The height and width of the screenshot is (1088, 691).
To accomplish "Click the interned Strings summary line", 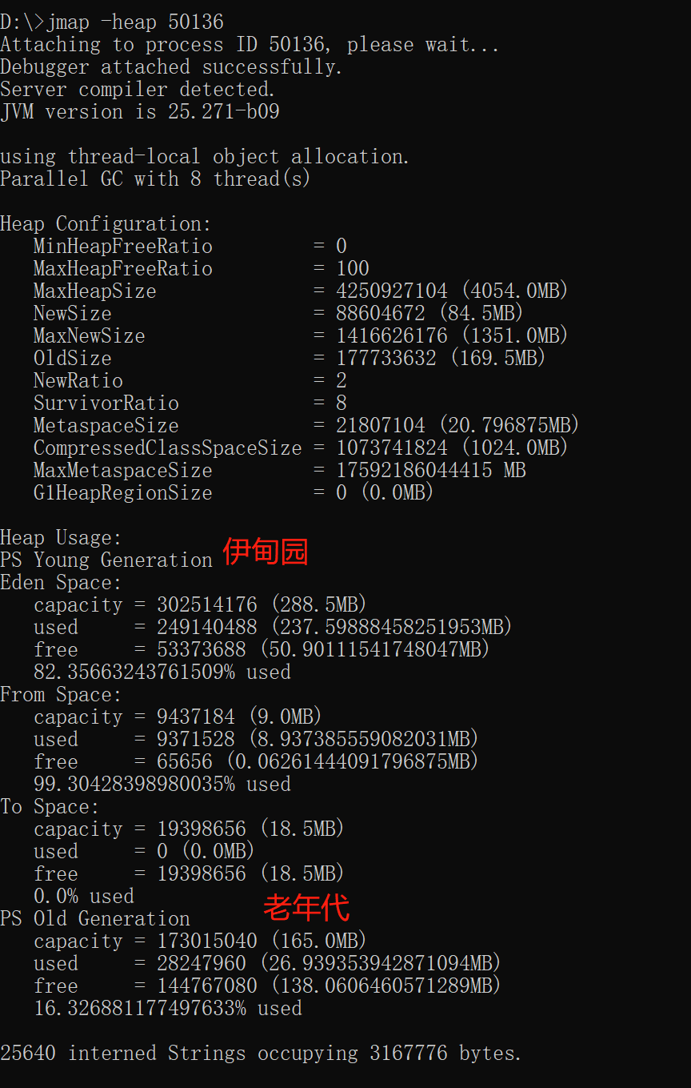I will (261, 1053).
